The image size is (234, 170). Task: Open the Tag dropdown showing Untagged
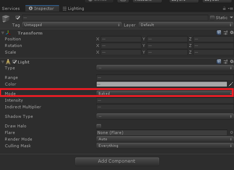(72, 25)
